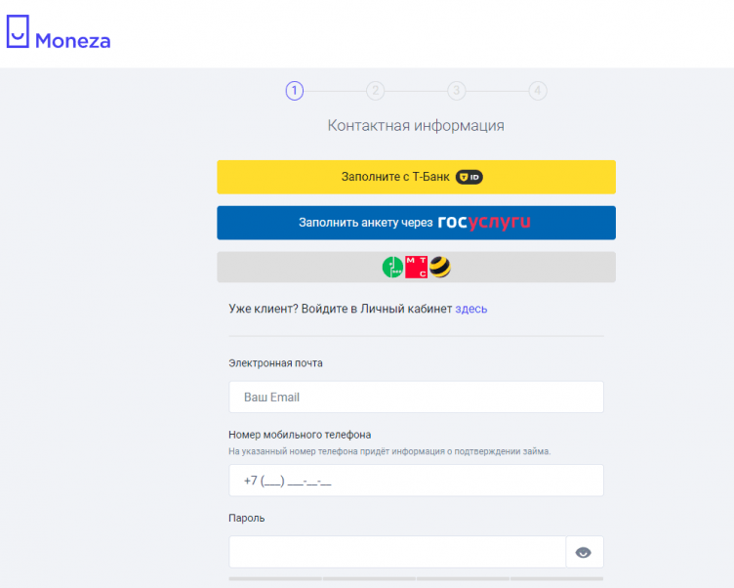Click the password strength indicator bar
The height and width of the screenshot is (588, 734).
pyautogui.click(x=416, y=579)
